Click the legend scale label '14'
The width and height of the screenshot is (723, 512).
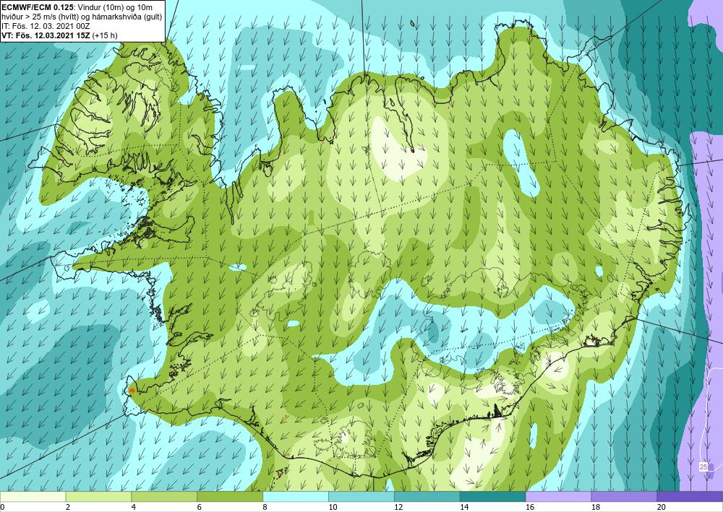464,508
